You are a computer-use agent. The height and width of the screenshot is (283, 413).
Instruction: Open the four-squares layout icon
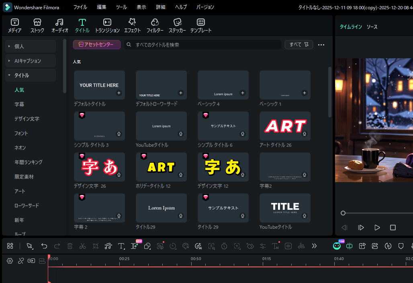(x=10, y=246)
